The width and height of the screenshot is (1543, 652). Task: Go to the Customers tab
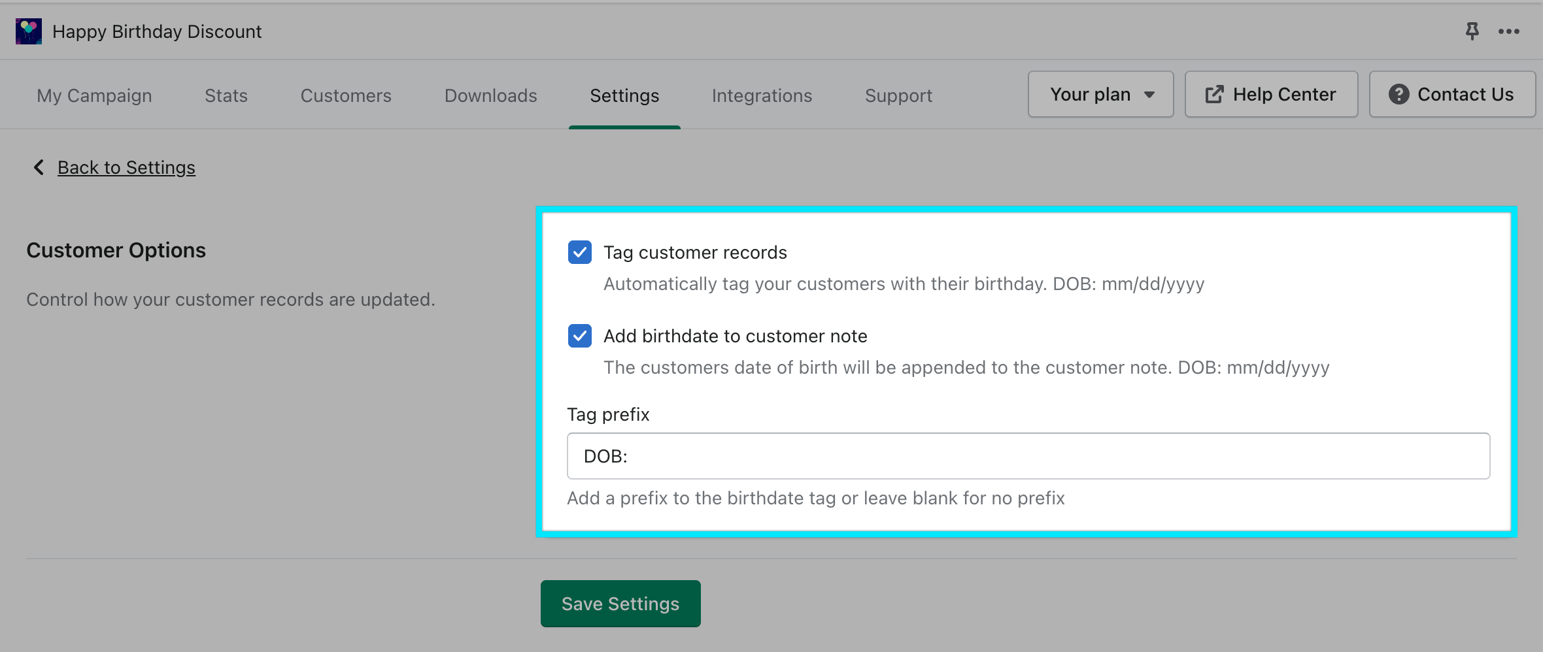tap(346, 96)
